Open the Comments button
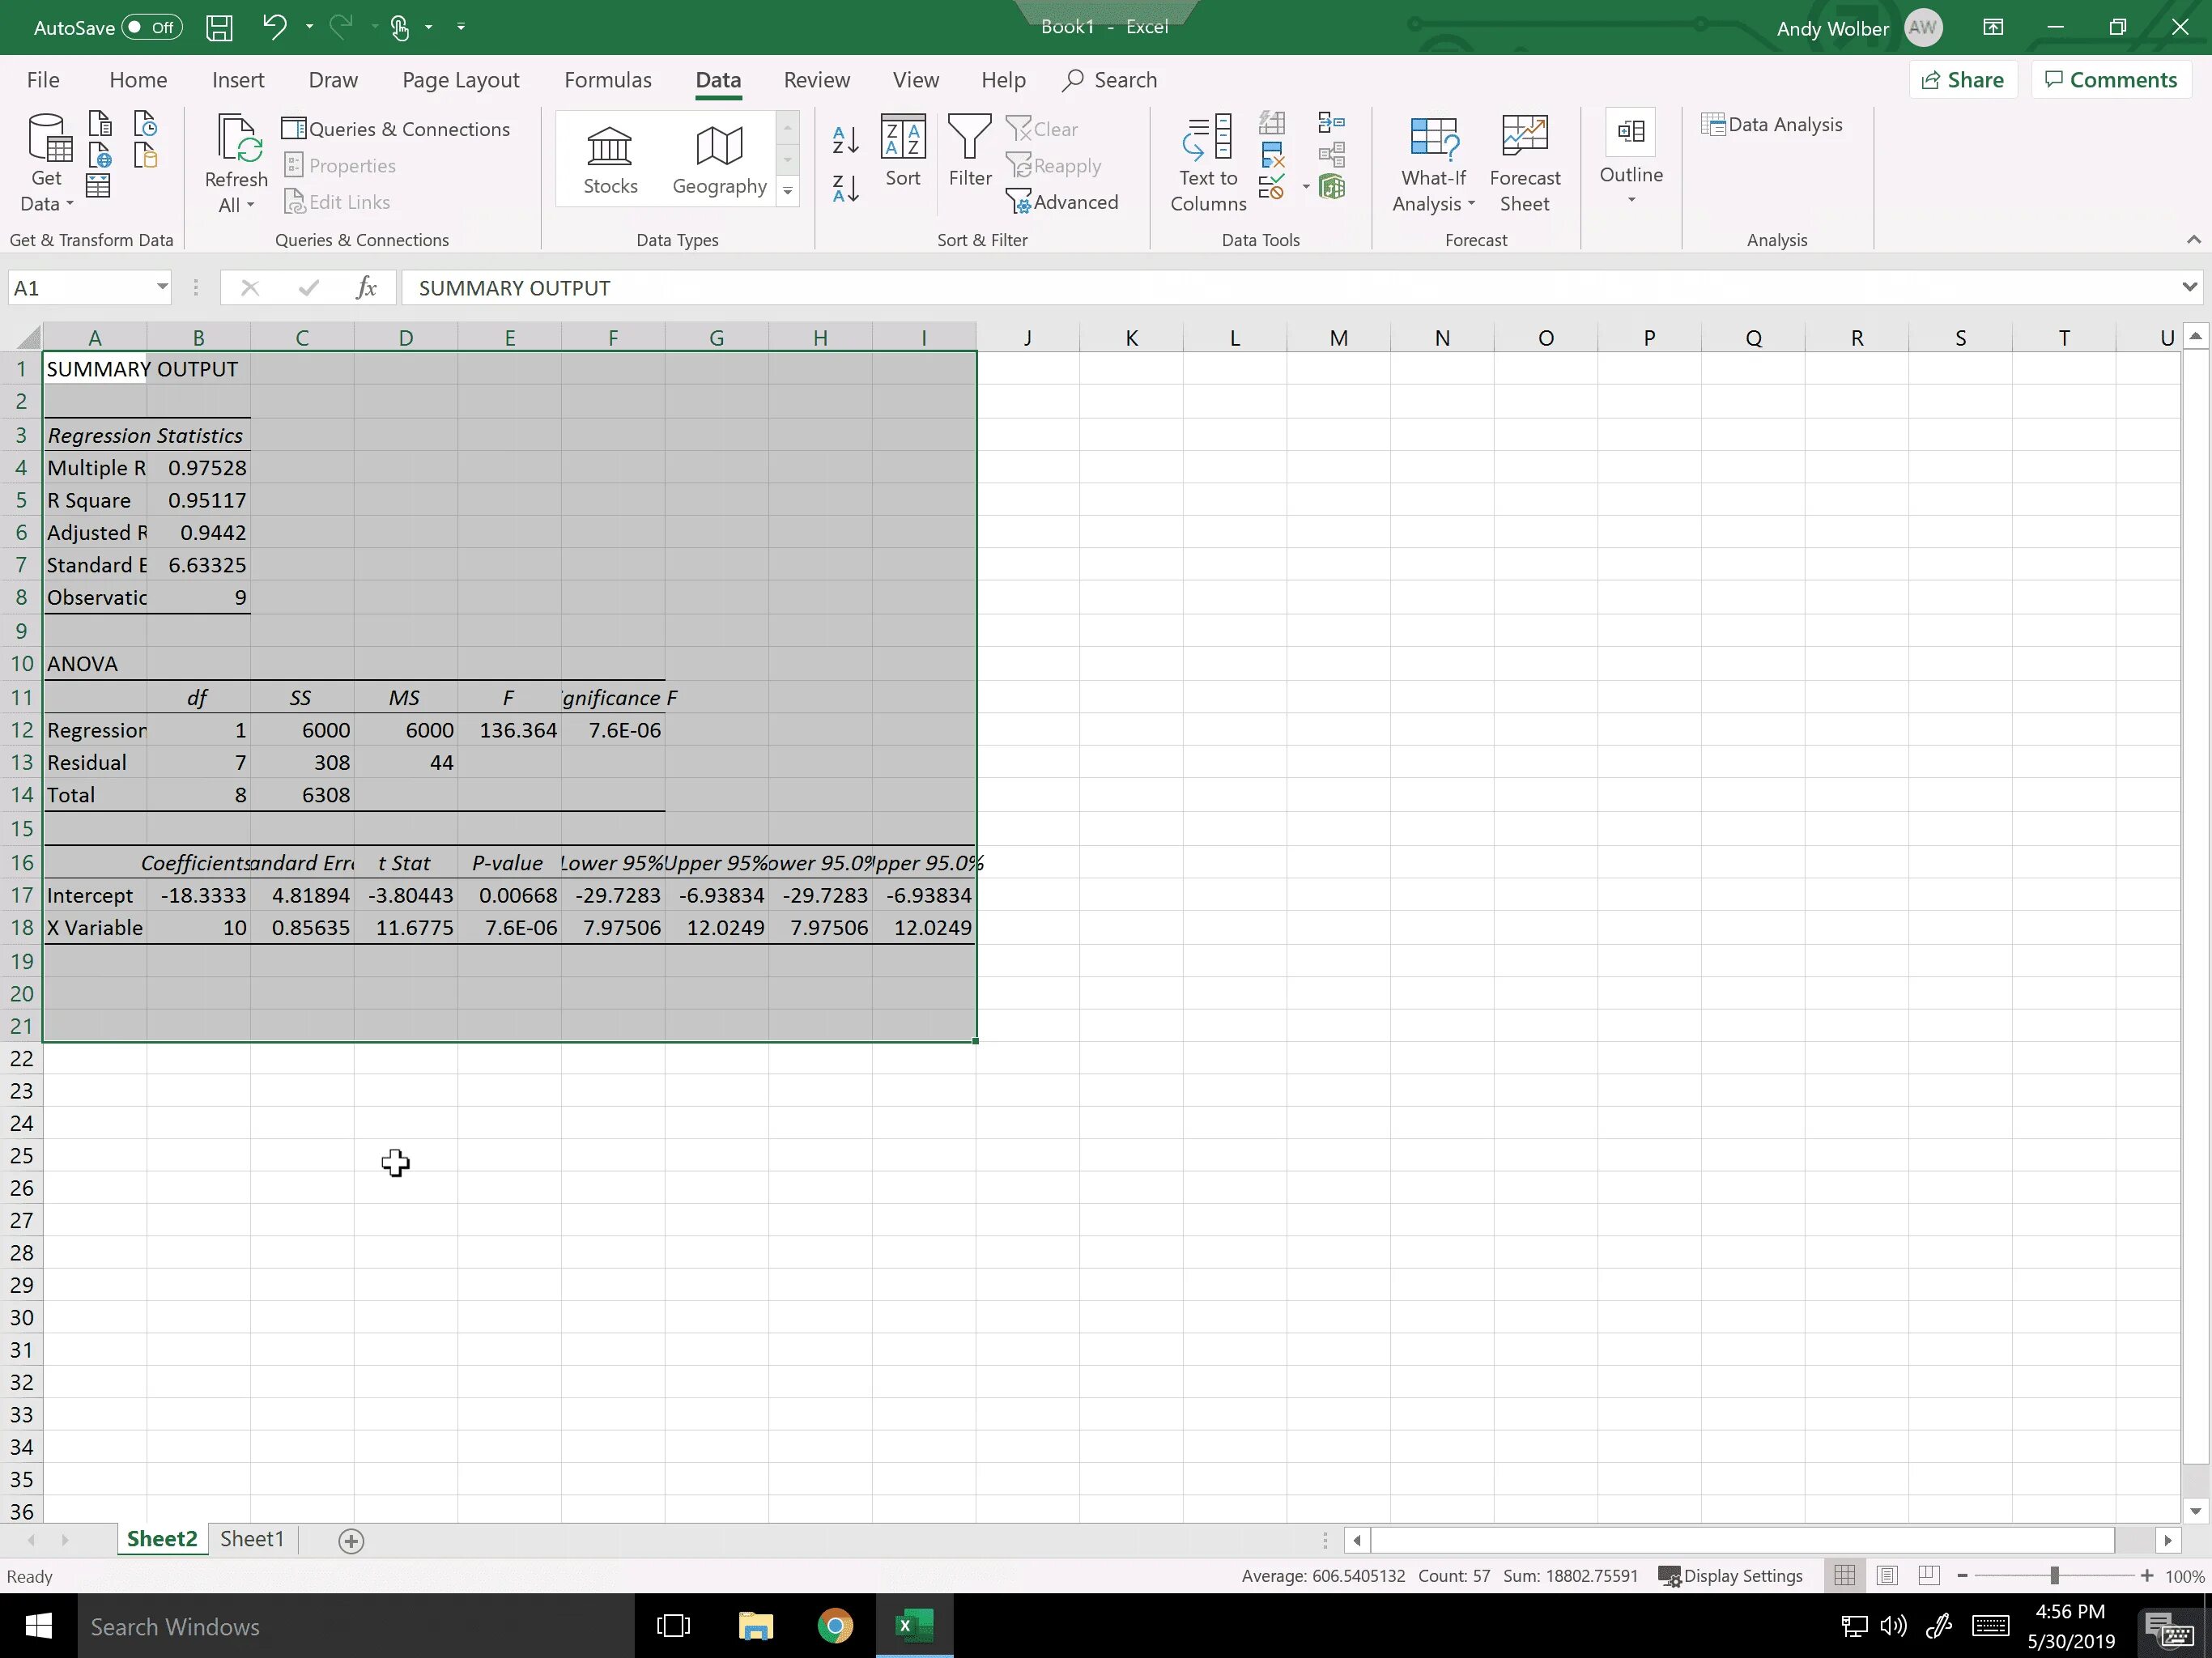Viewport: 2212px width, 1658px height. pos(2111,80)
